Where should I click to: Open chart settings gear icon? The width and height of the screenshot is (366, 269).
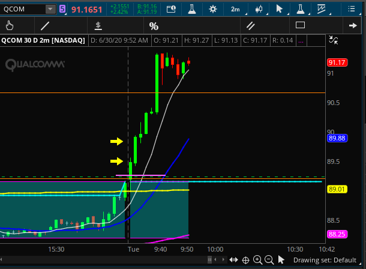click(x=212, y=10)
